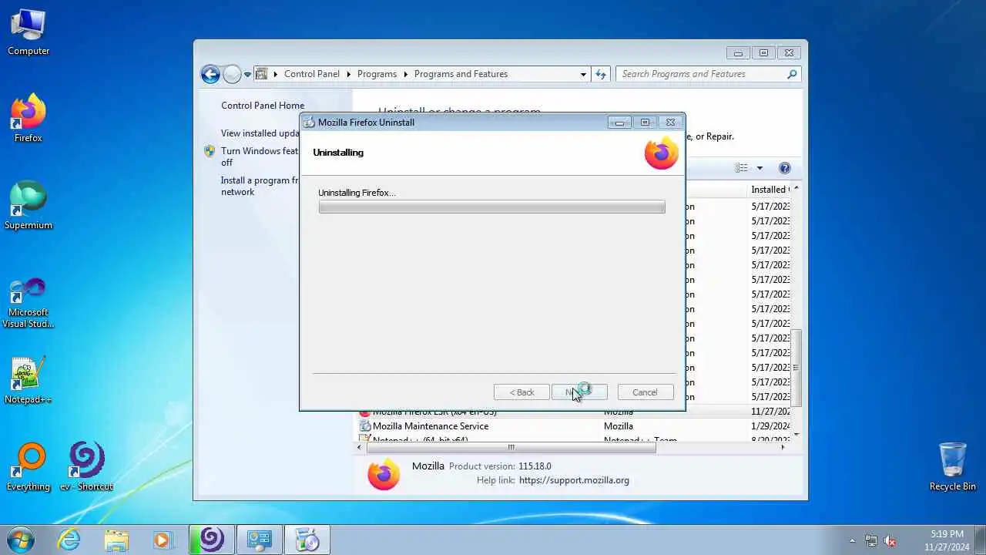
Task: Open Windows Explorer from the taskbar
Action: point(116,540)
